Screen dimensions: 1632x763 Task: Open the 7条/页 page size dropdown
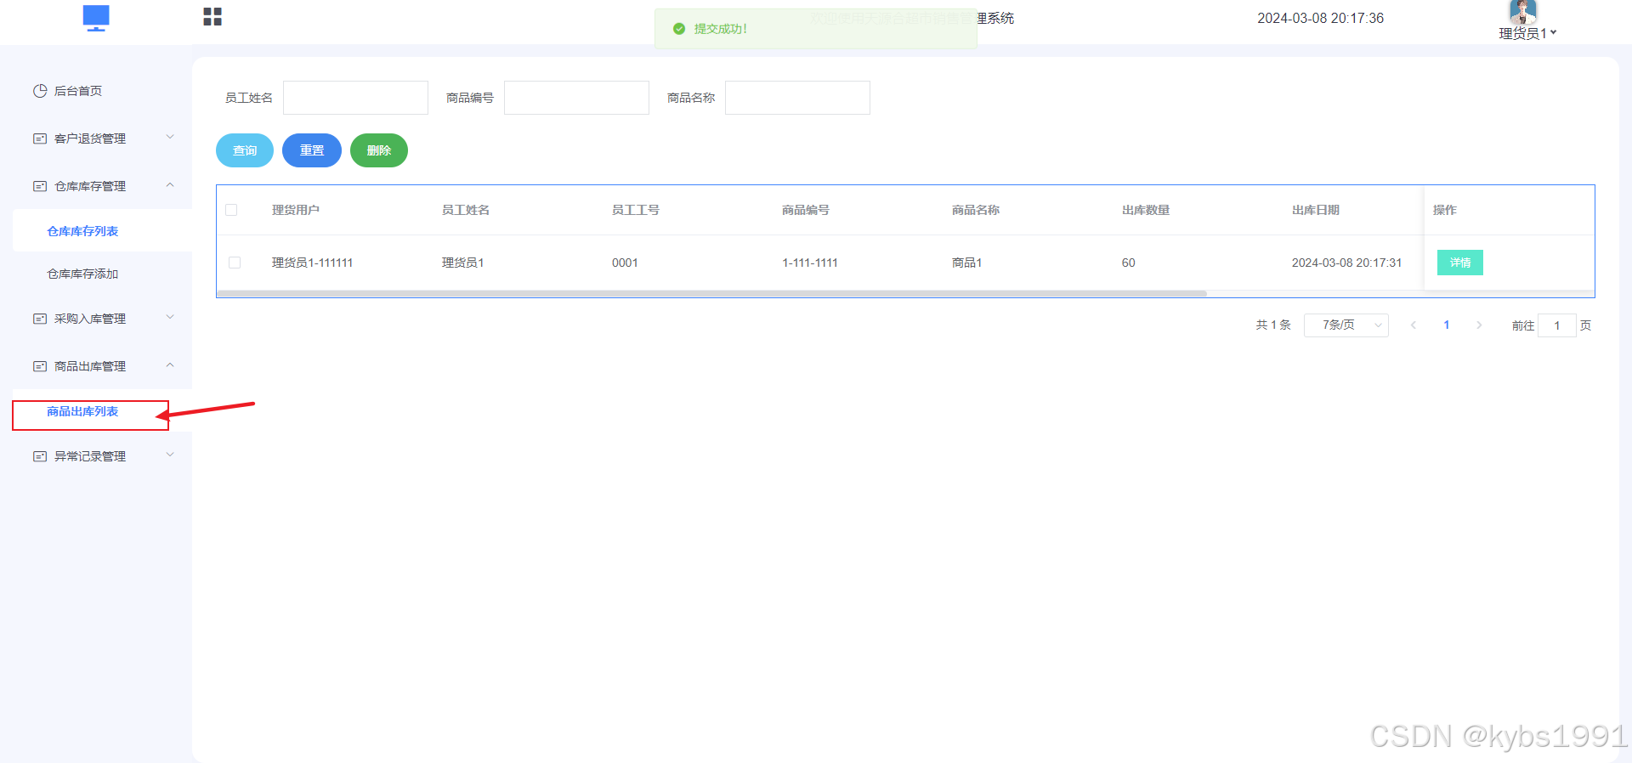(1346, 325)
